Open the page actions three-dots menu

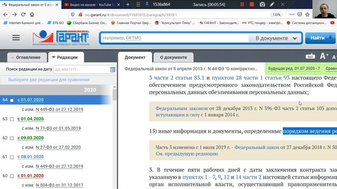(x=292, y=15)
